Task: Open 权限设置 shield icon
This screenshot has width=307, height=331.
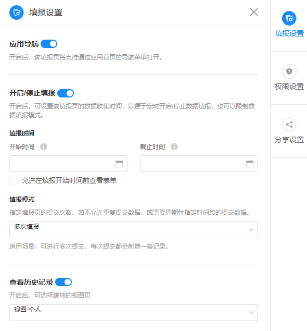Action: click(289, 71)
